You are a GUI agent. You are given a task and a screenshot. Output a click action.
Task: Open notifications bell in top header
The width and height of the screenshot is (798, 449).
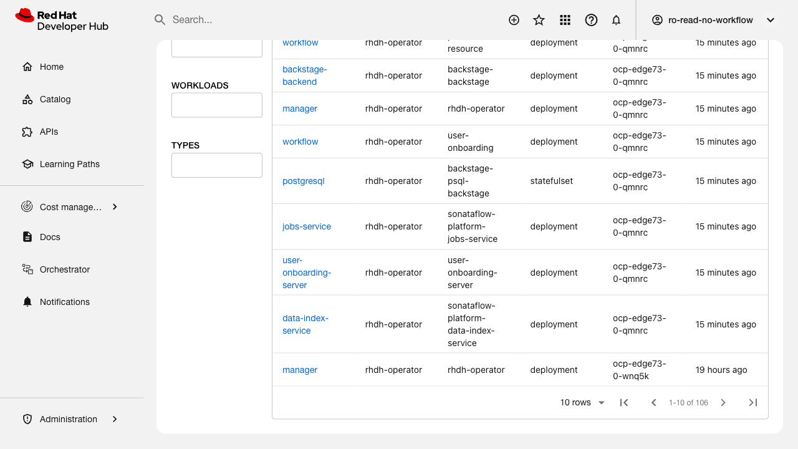point(616,20)
